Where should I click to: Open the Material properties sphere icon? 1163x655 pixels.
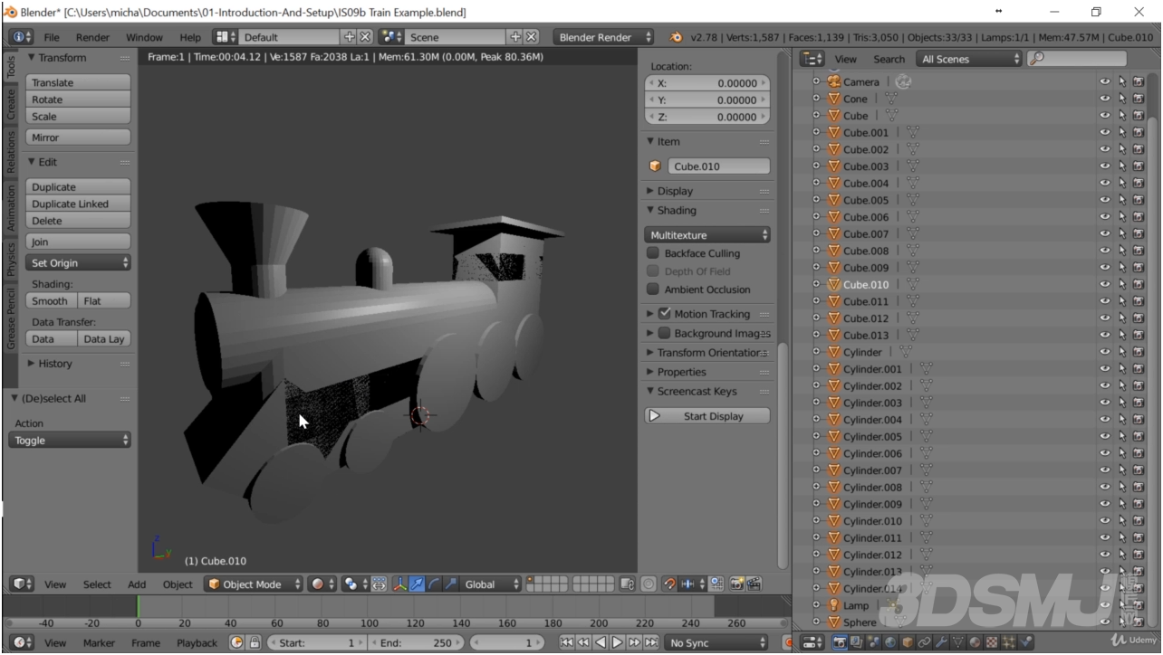[x=976, y=641]
